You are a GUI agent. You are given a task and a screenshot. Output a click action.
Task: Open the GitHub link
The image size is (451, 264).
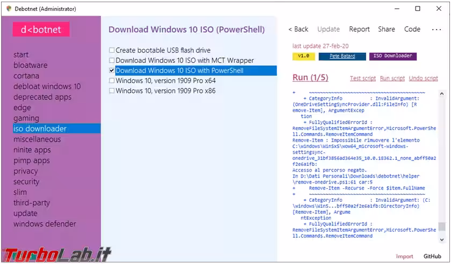pos(432,256)
